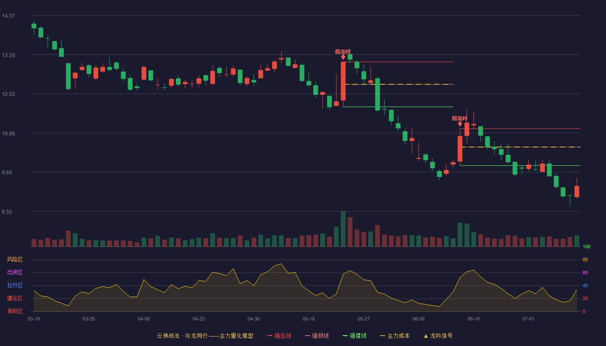Click the 低吸区 zone label
Viewport: 606px width, 346px height.
pyautogui.click(x=15, y=311)
